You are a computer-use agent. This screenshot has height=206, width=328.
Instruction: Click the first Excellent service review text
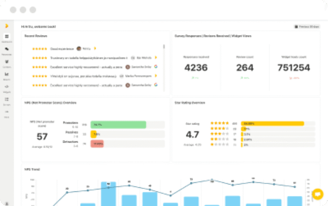[86, 67]
